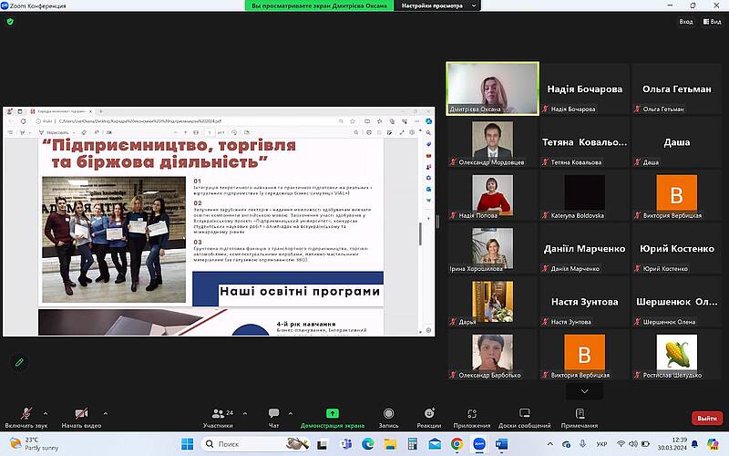Click green Демонстрация экрана share button
The image size is (729, 456).
332,417
